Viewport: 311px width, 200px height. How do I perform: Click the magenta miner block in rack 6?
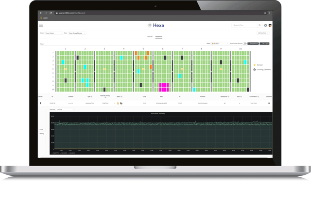click(164, 87)
